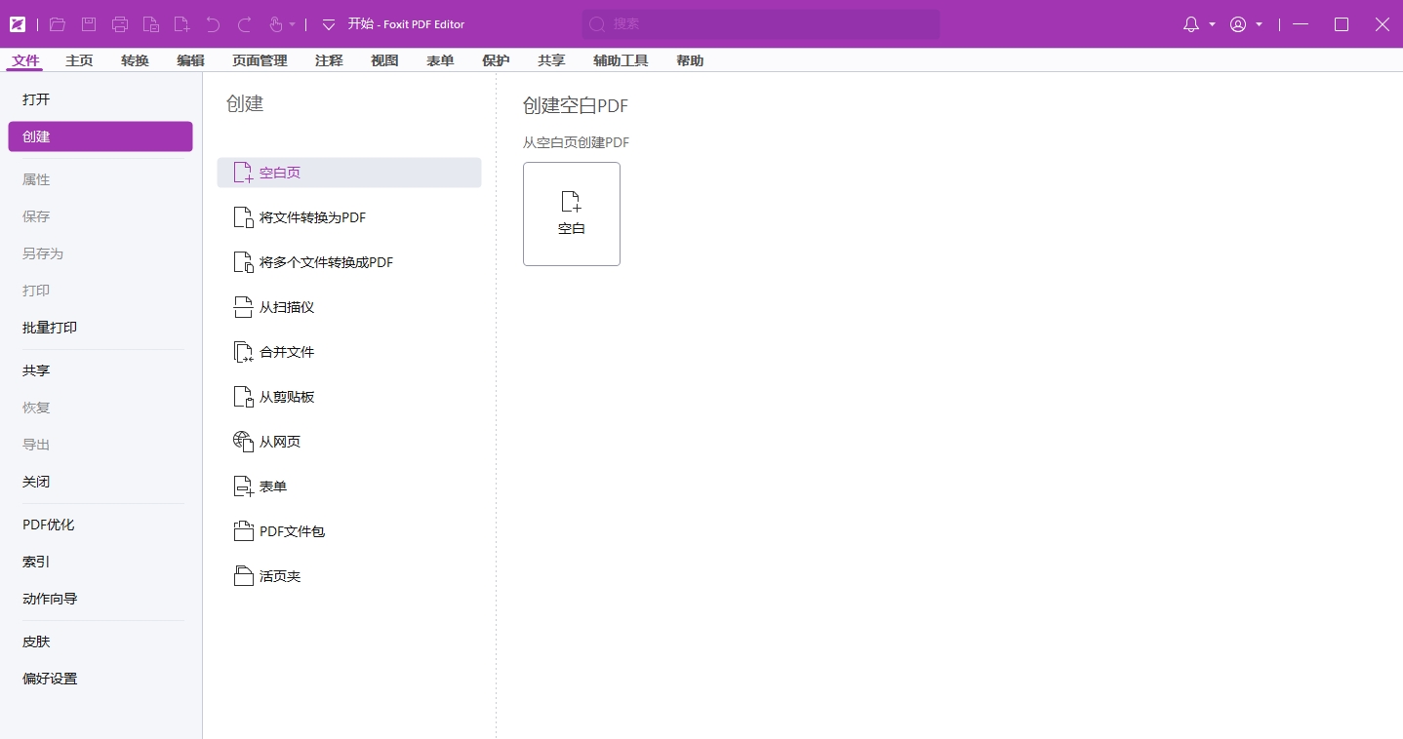Choose 将文件转换为PDF label

[x=313, y=217]
